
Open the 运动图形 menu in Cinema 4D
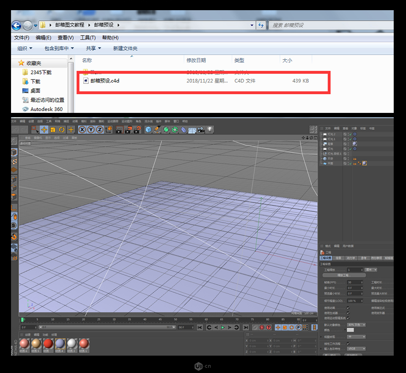[126, 121]
